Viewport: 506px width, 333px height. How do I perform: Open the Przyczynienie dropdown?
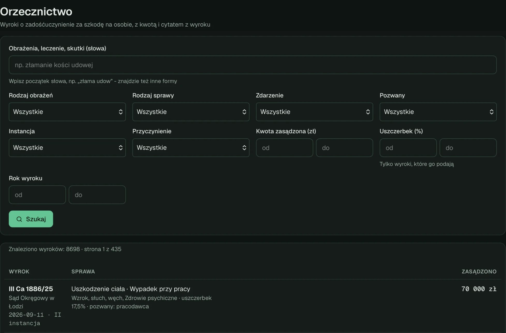click(x=191, y=148)
